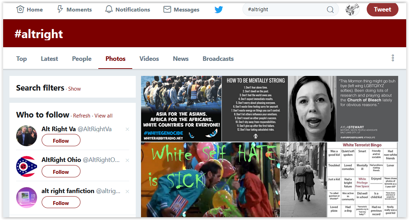
Task: Switch to the News tab
Action: (181, 59)
